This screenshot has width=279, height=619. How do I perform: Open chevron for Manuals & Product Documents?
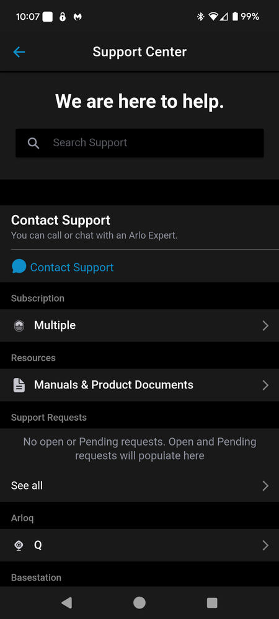[265, 385]
